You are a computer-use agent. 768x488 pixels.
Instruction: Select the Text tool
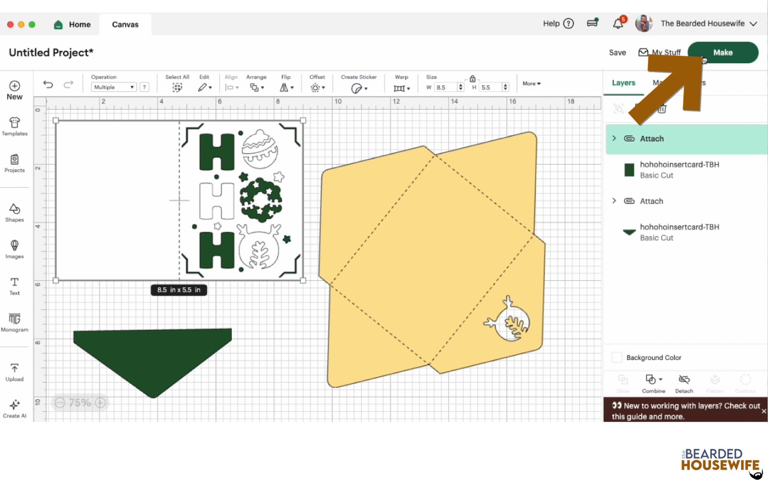coord(14,286)
